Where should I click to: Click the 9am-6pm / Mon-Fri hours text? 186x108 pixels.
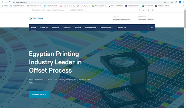[x=146, y=19]
